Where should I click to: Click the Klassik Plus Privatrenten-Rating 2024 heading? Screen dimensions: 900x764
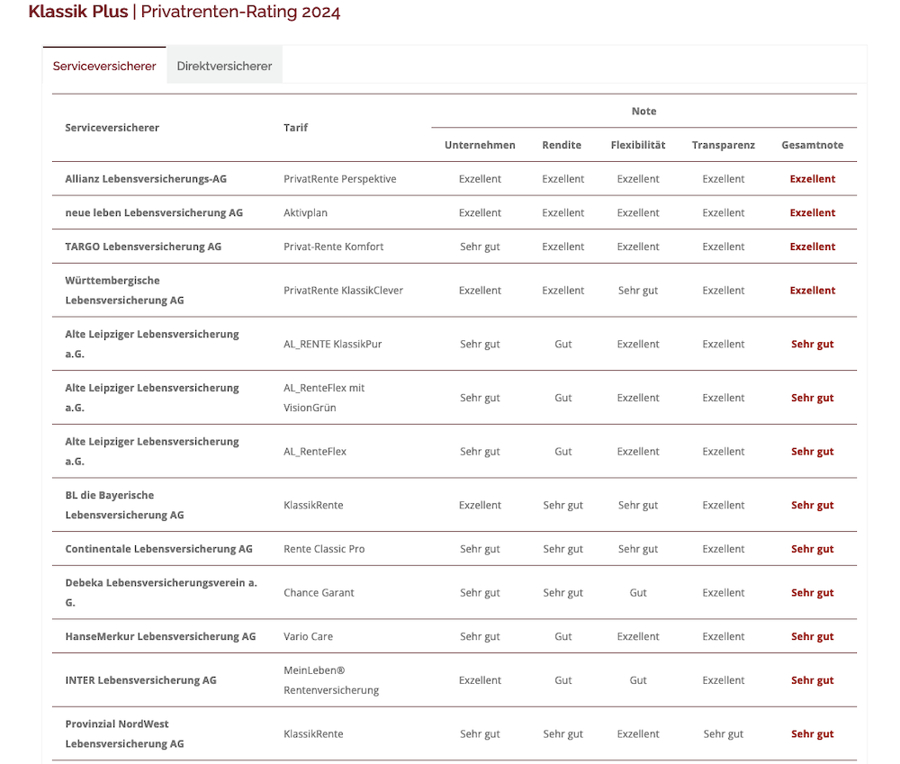click(x=184, y=12)
